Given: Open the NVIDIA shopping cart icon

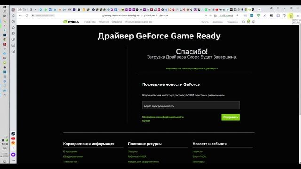Looking at the screenshot, I should (x=249, y=22).
